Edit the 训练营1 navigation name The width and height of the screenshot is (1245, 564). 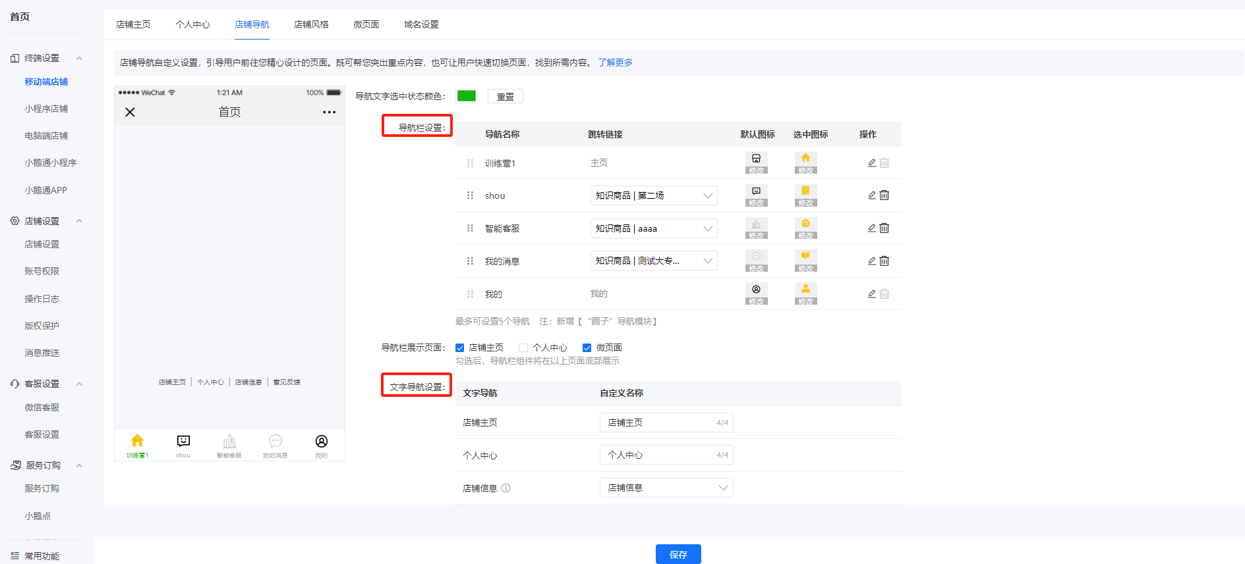point(872,163)
